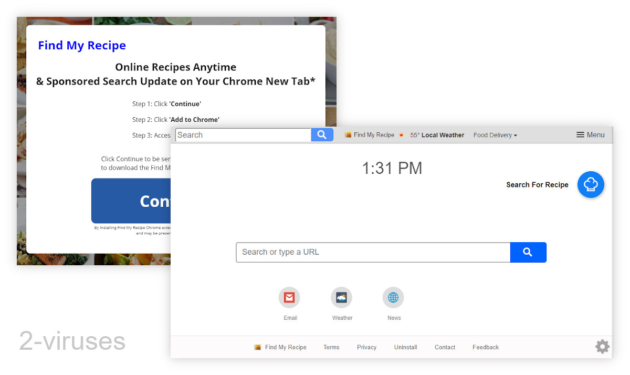Viewport: 630px width, 375px height.
Task: Open the Weather shortcut icon
Action: click(x=341, y=297)
